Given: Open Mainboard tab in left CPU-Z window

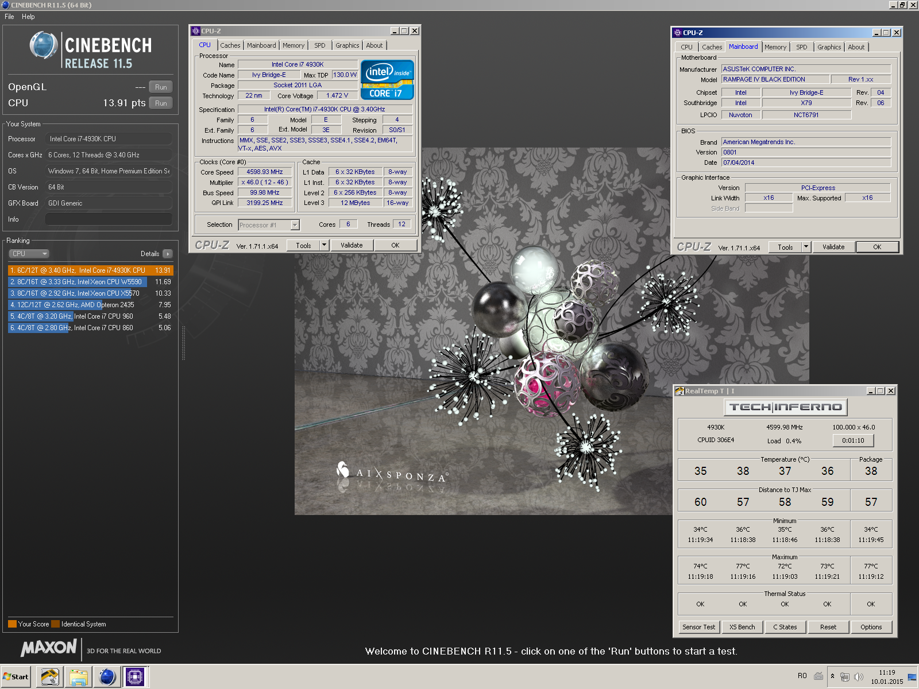Looking at the screenshot, I should click(x=261, y=45).
